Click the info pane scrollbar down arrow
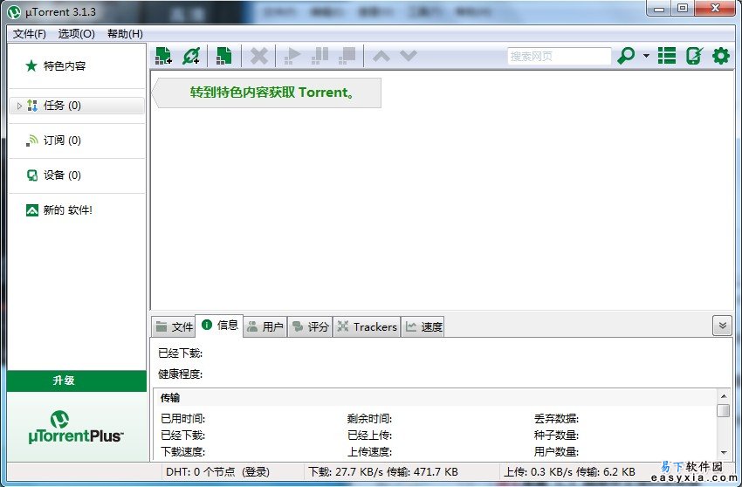 click(x=723, y=452)
